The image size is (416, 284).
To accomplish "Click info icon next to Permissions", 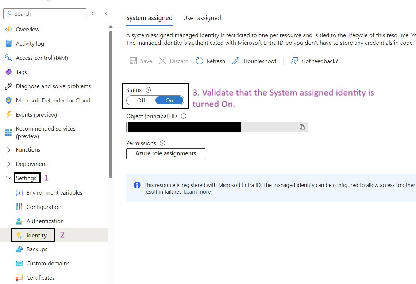I will point(162,143).
